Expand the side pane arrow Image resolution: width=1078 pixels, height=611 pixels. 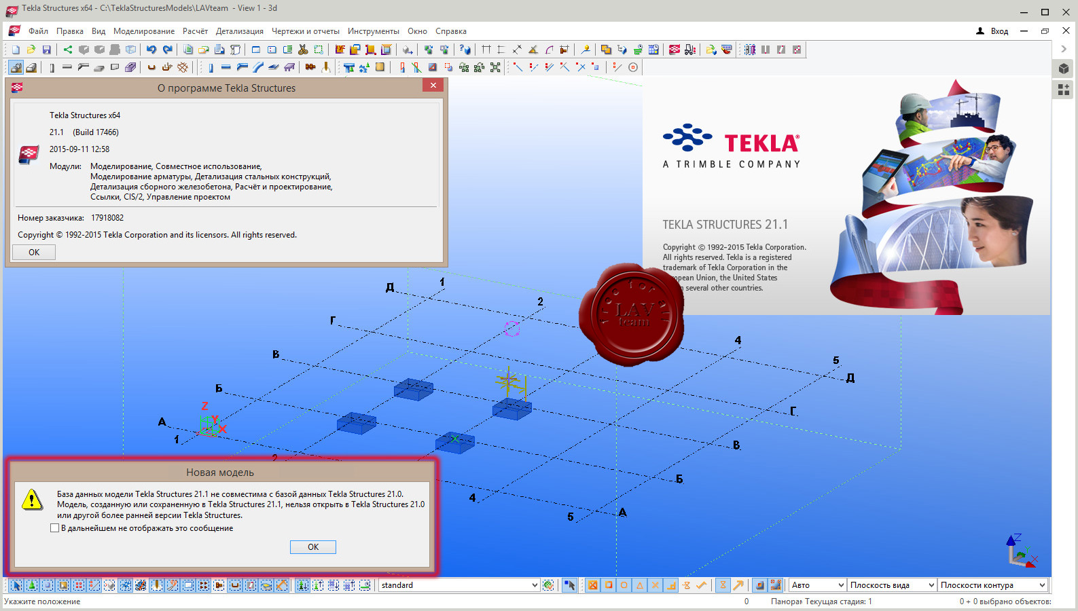click(1064, 49)
